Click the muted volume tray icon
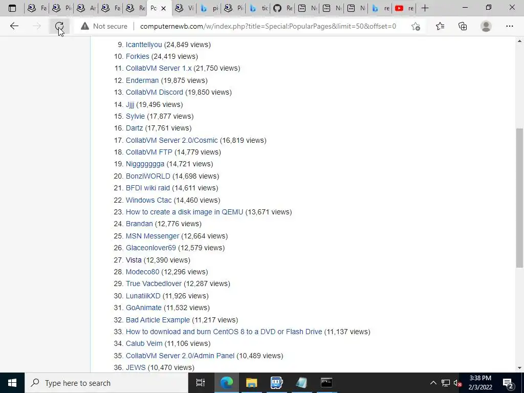The width and height of the screenshot is (524, 393). coord(457,383)
